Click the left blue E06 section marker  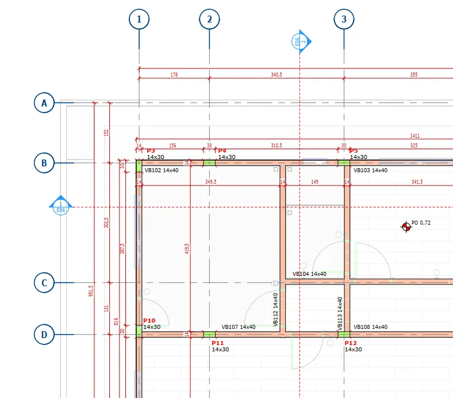coord(60,206)
